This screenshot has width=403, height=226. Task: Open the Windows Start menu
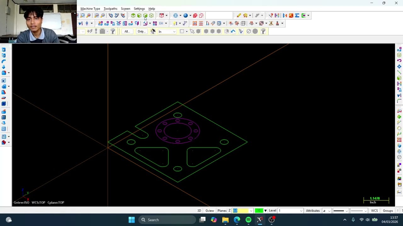click(x=132, y=220)
